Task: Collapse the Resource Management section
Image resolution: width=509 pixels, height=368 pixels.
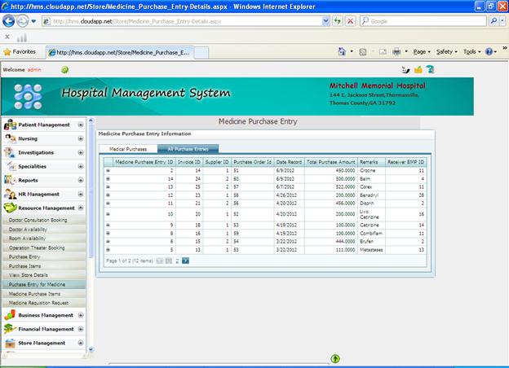Action: click(81, 208)
